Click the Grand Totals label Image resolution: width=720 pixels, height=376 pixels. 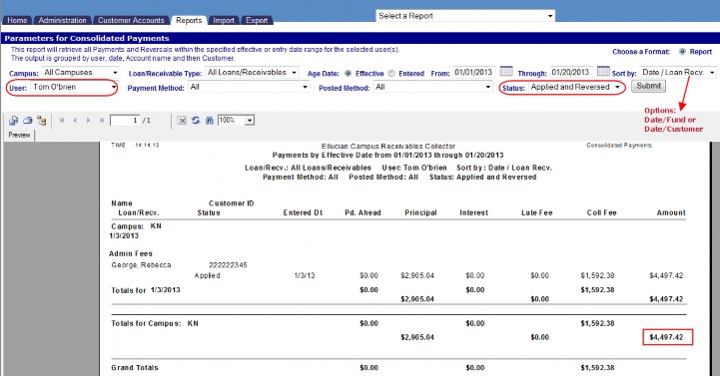pos(135,368)
